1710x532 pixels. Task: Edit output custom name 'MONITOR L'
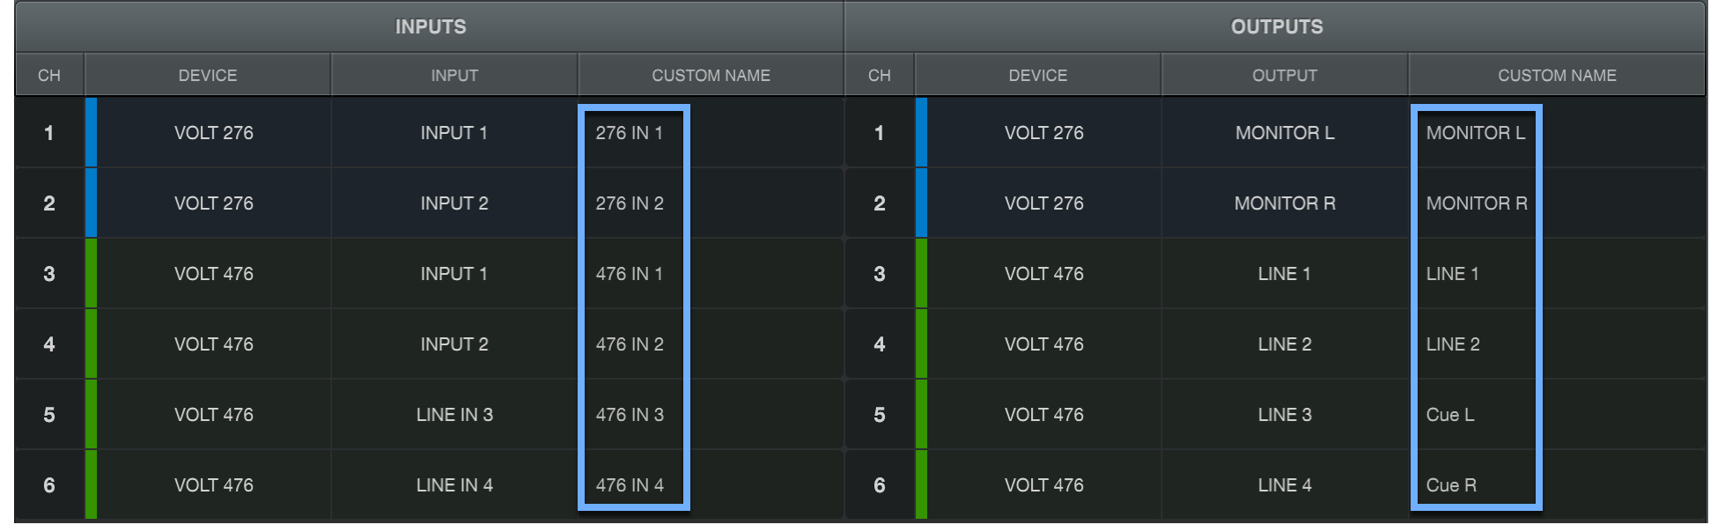click(x=1557, y=133)
